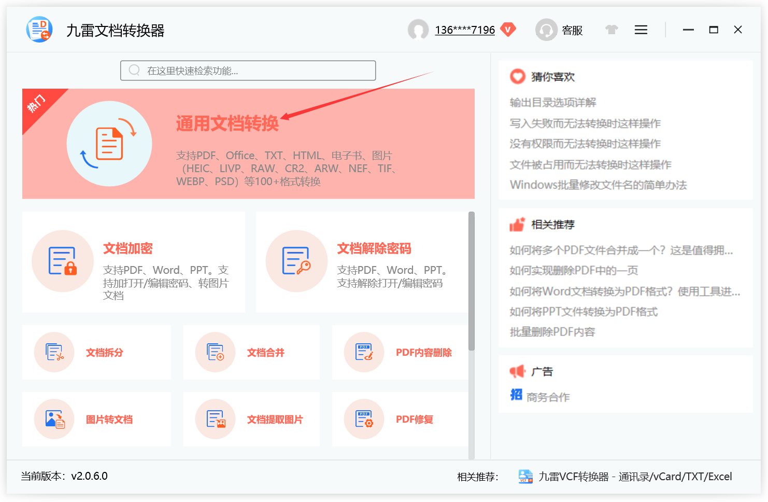Click the 广告 section heading
The image size is (768, 502).
click(542, 371)
